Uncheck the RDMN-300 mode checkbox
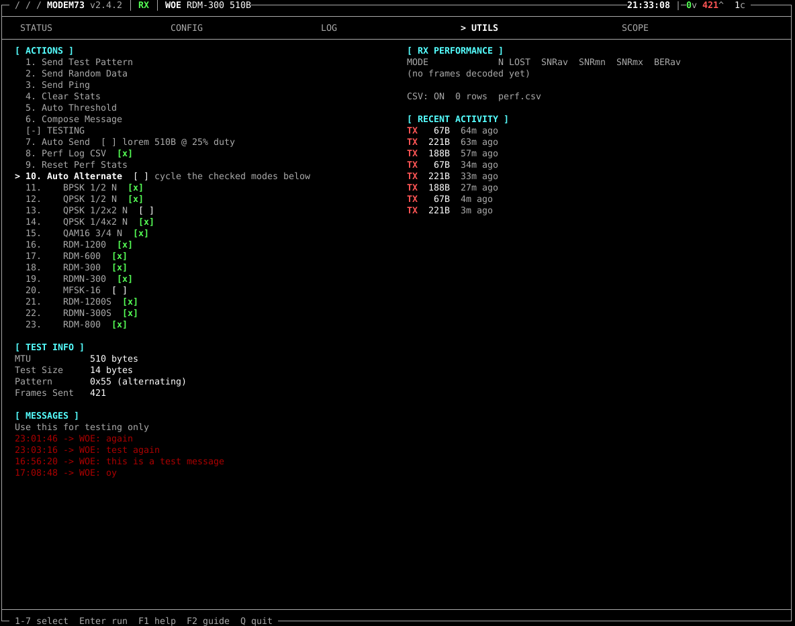The height and width of the screenshot is (626, 795). tap(125, 279)
